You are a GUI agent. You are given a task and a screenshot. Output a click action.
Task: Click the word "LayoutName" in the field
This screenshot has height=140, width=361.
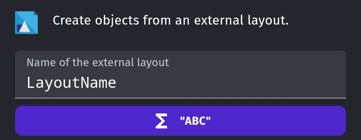point(72,83)
